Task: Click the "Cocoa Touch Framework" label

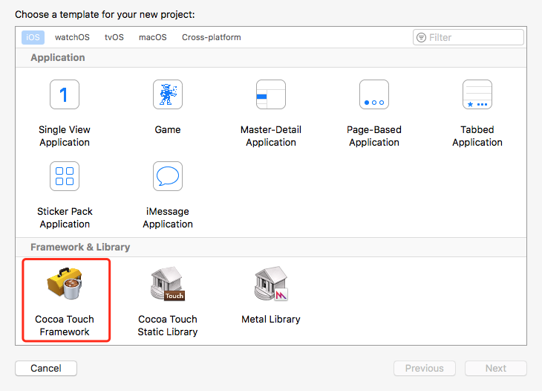Action: (x=65, y=326)
